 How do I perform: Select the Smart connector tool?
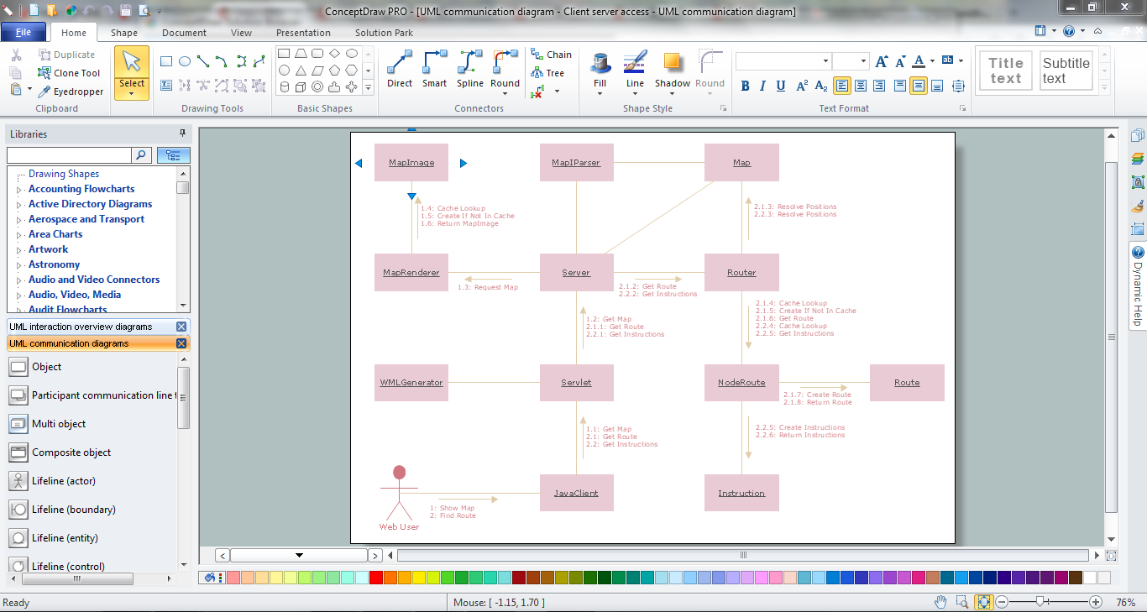[434, 71]
